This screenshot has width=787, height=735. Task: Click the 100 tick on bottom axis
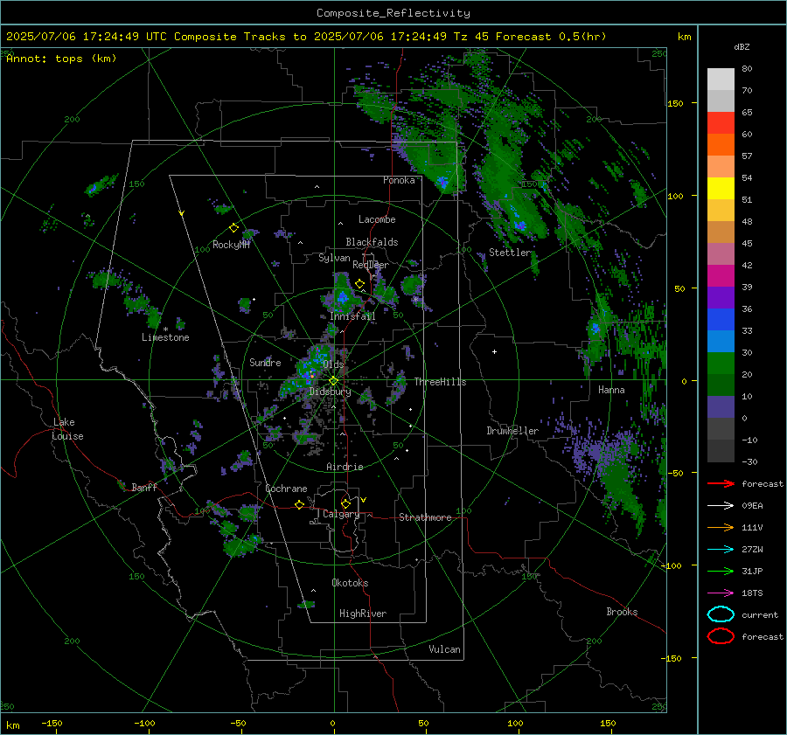coord(515,723)
